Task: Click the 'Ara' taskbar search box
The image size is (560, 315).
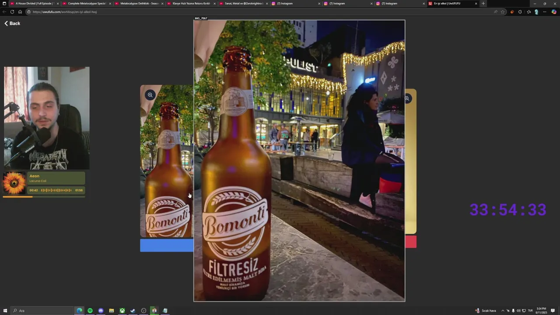Action: tap(42, 311)
